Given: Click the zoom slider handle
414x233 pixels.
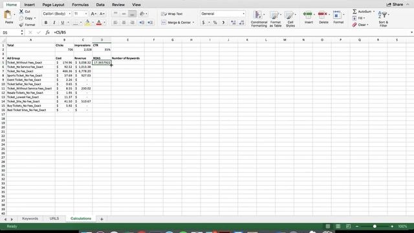Looking at the screenshot, I should click(375, 227).
